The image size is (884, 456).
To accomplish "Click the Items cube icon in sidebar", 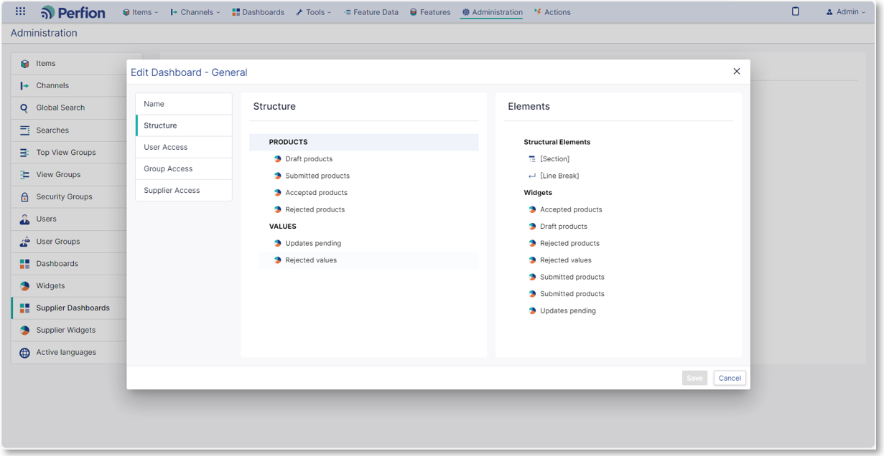I will pos(24,64).
